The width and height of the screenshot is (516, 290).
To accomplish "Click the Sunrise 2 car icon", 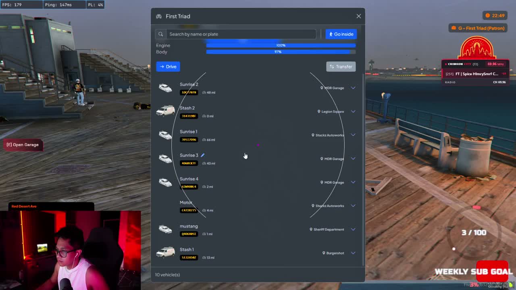I will 165,88.
